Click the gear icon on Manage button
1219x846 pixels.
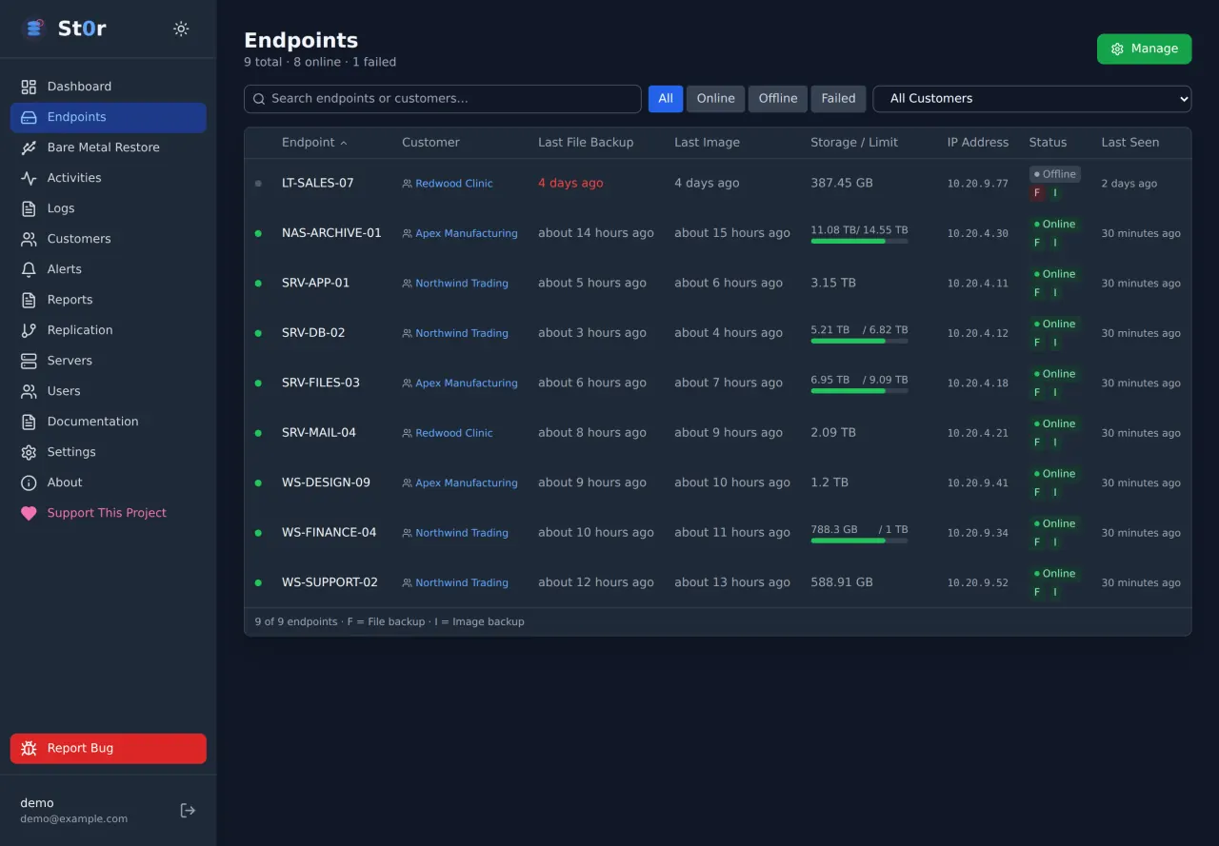click(1118, 49)
